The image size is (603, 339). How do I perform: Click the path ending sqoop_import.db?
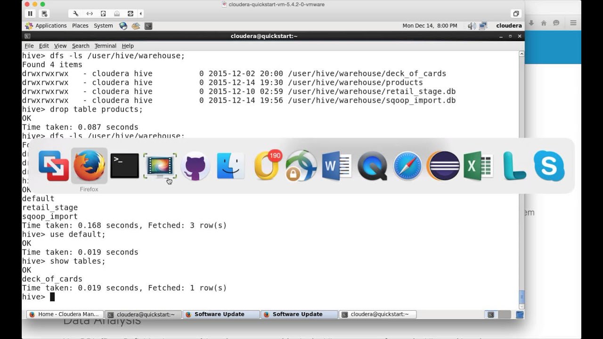(x=372, y=100)
